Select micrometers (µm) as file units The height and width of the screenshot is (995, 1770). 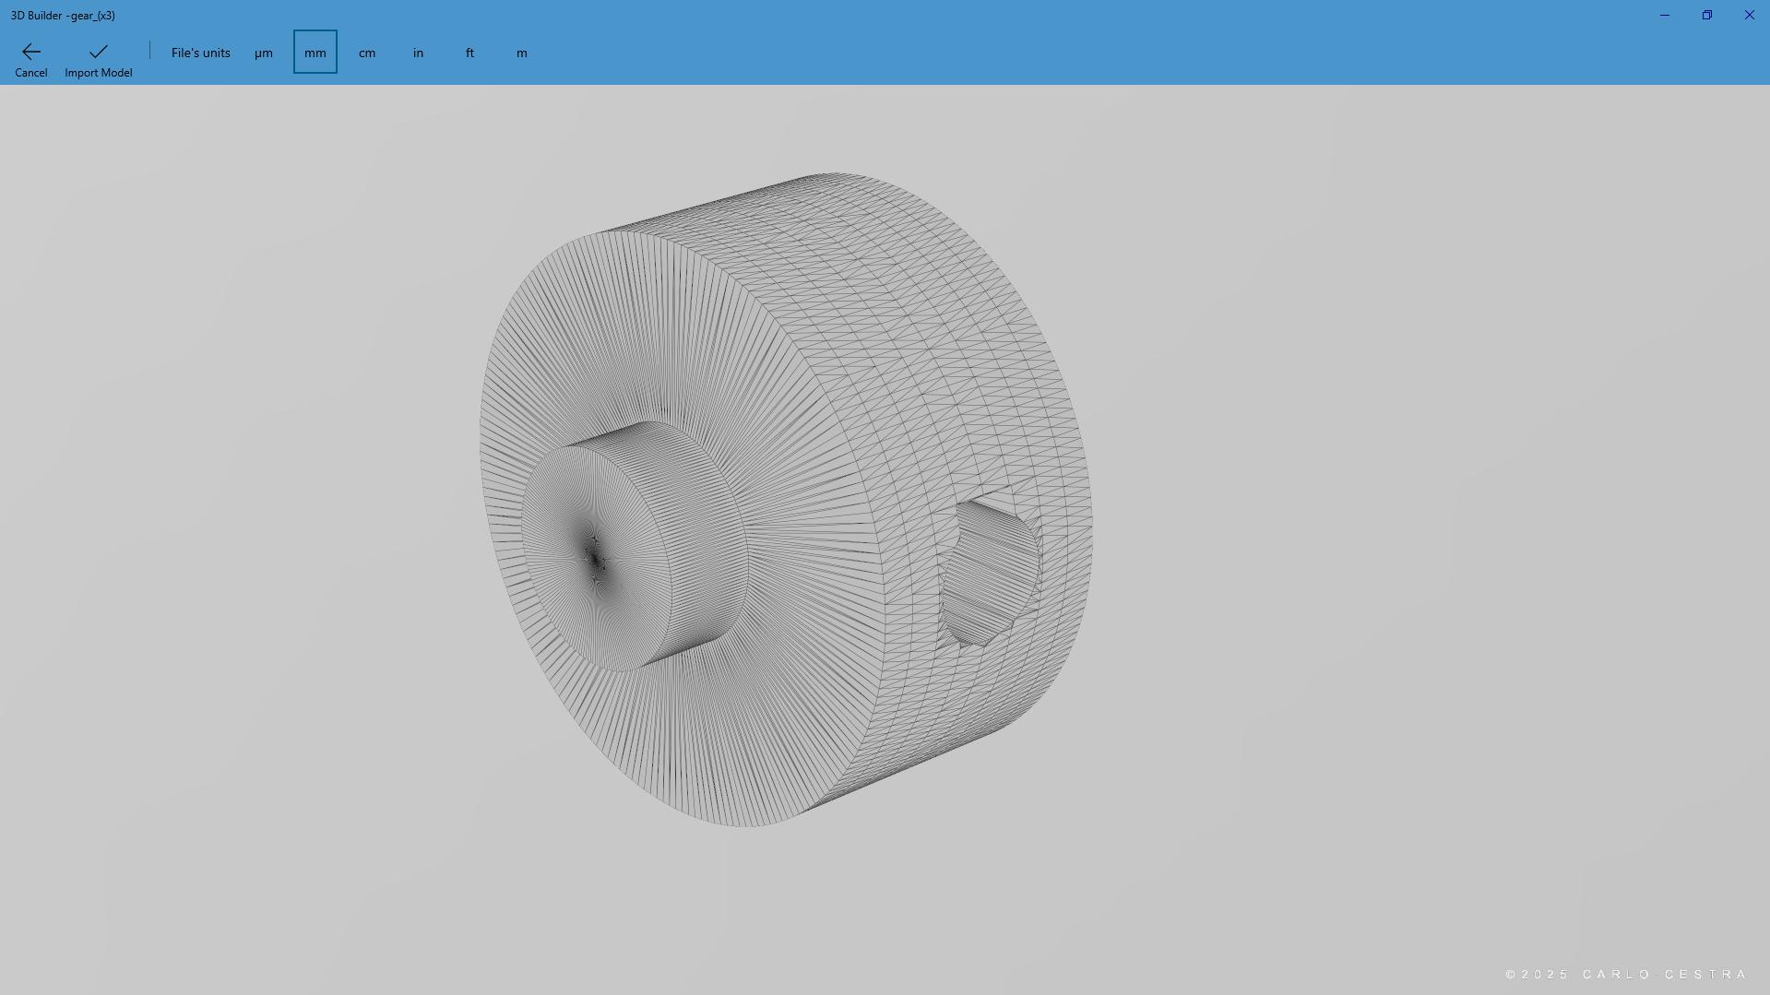(264, 53)
